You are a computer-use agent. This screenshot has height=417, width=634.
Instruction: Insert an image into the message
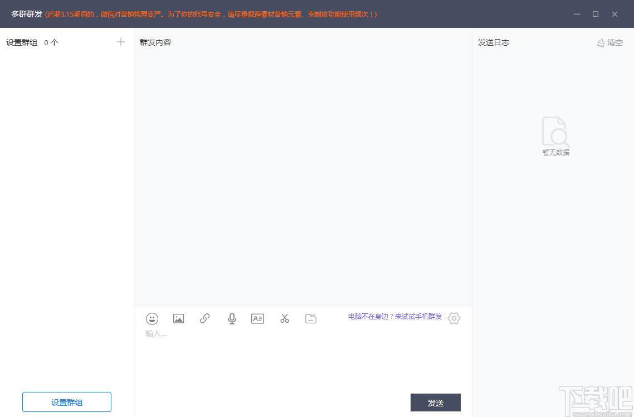coord(178,319)
